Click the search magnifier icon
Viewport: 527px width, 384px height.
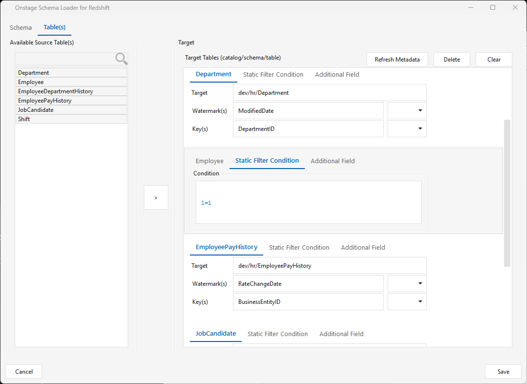(x=121, y=59)
